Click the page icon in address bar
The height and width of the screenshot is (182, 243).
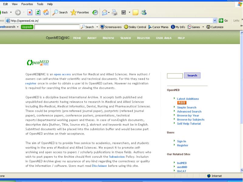[8, 20]
